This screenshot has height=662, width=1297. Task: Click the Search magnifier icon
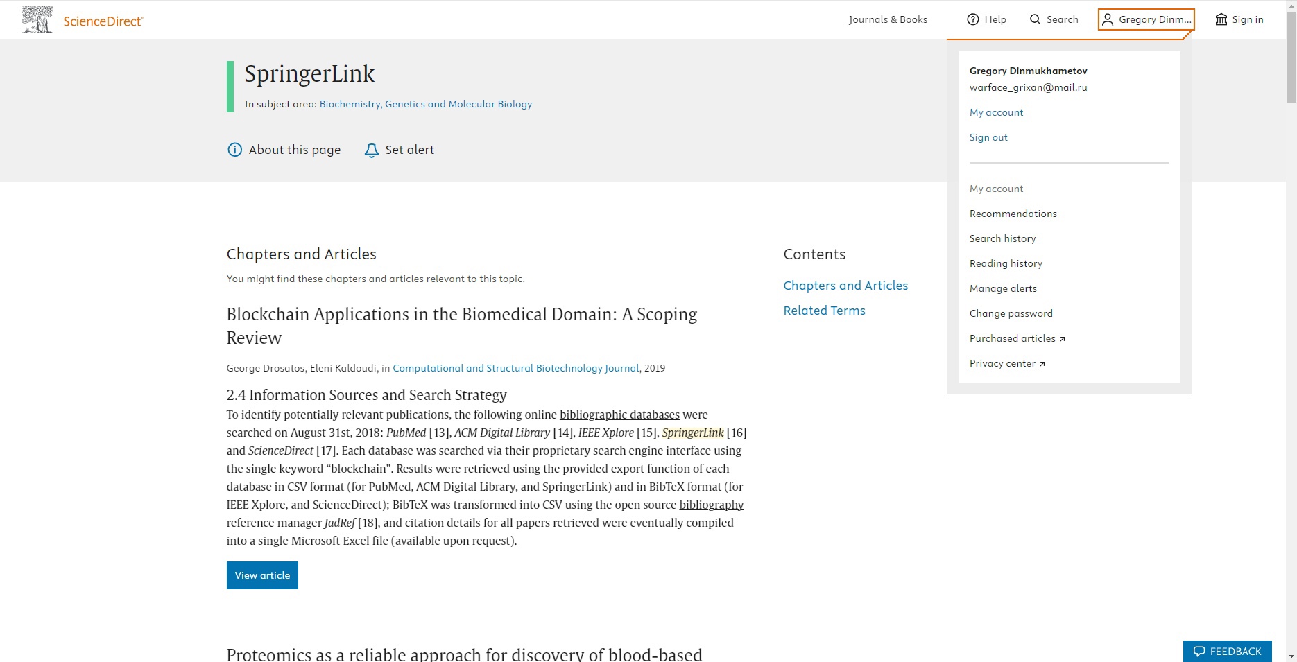1036,19
